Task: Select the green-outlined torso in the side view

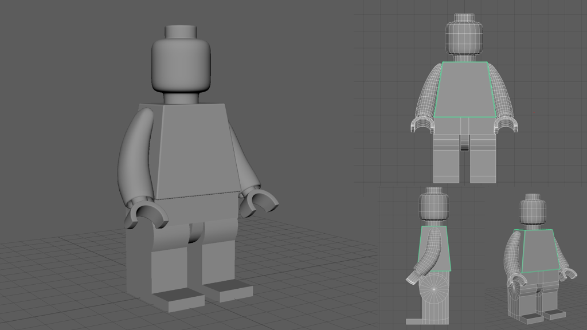Action: click(435, 249)
